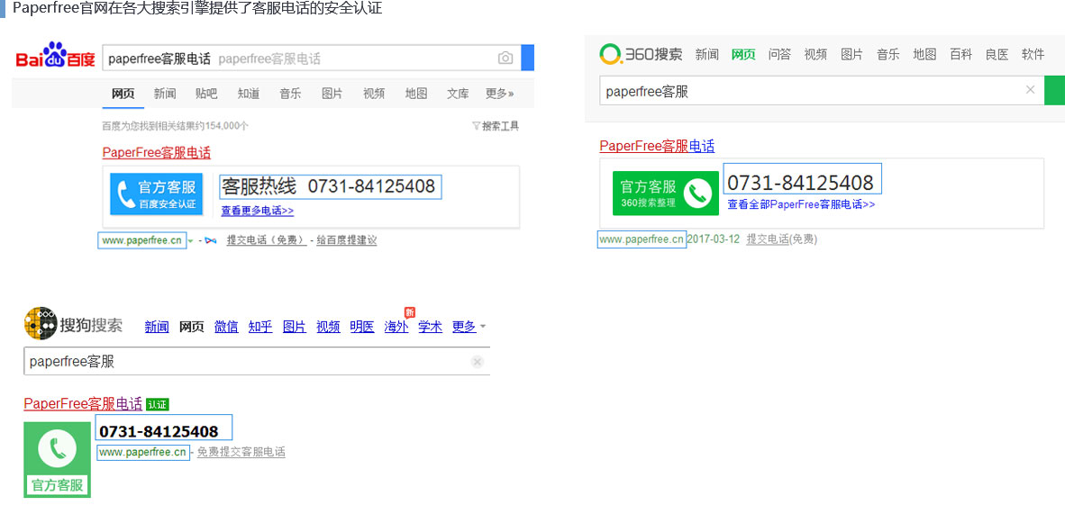Image resolution: width=1065 pixels, height=514 pixels.
Task: Select the Sogou 网页 tab
Action: pos(192,328)
